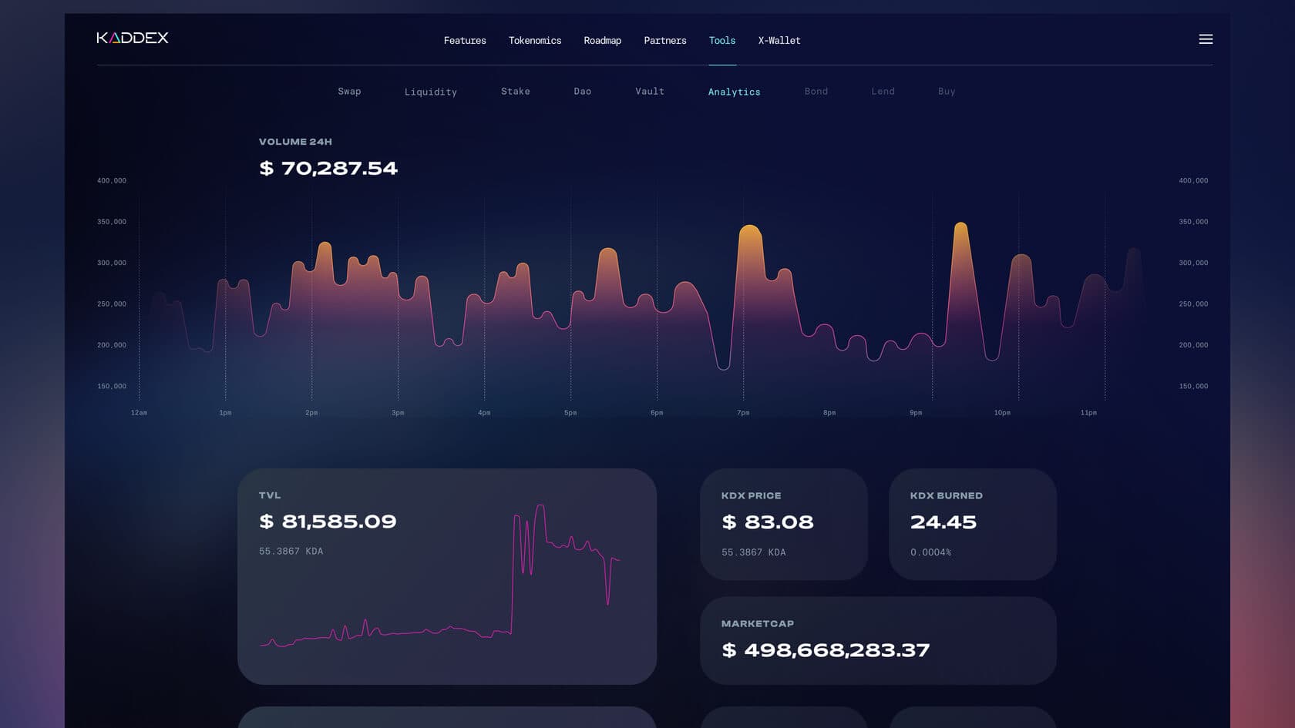Select the Stake tab

click(x=515, y=91)
